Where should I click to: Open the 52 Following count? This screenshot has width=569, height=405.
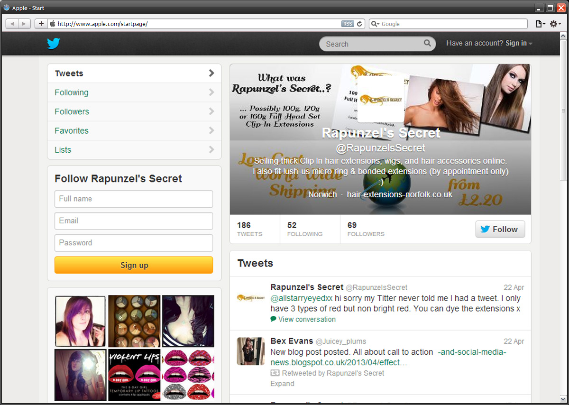coord(304,229)
